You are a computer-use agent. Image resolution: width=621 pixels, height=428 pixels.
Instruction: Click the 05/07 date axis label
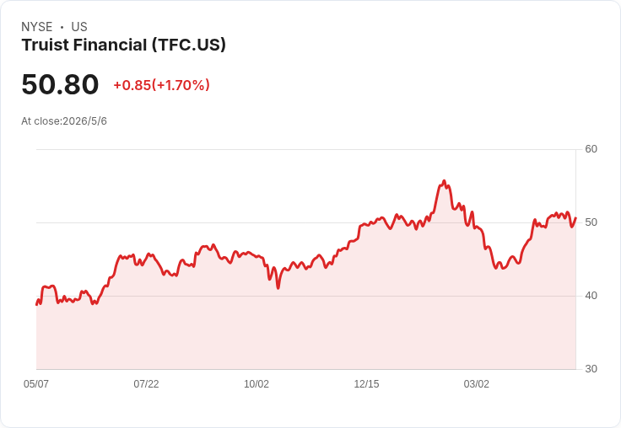tap(36, 383)
